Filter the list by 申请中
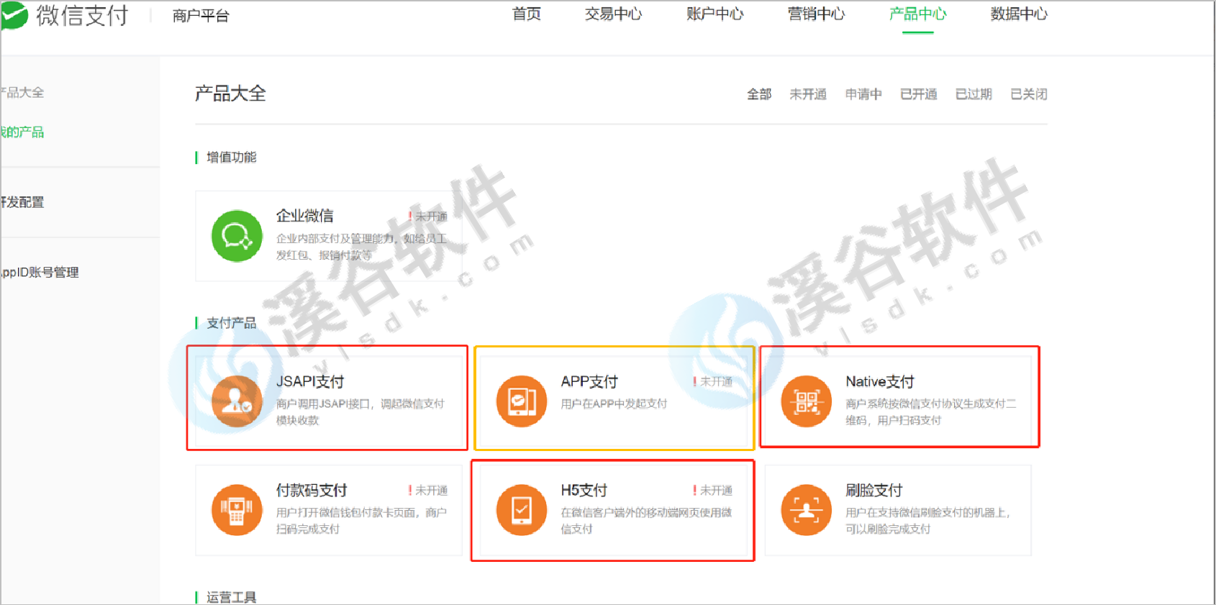 tap(863, 94)
